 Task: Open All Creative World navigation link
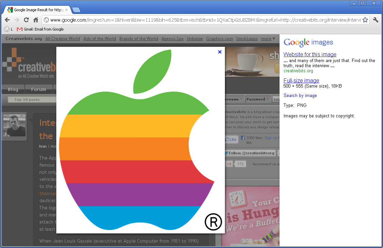(62, 39)
